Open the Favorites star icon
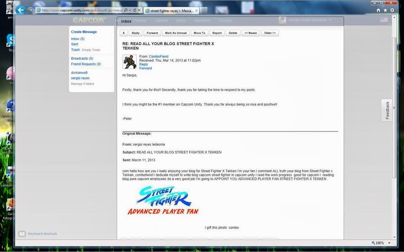The height and width of the screenshot is (252, 404). 385,10
